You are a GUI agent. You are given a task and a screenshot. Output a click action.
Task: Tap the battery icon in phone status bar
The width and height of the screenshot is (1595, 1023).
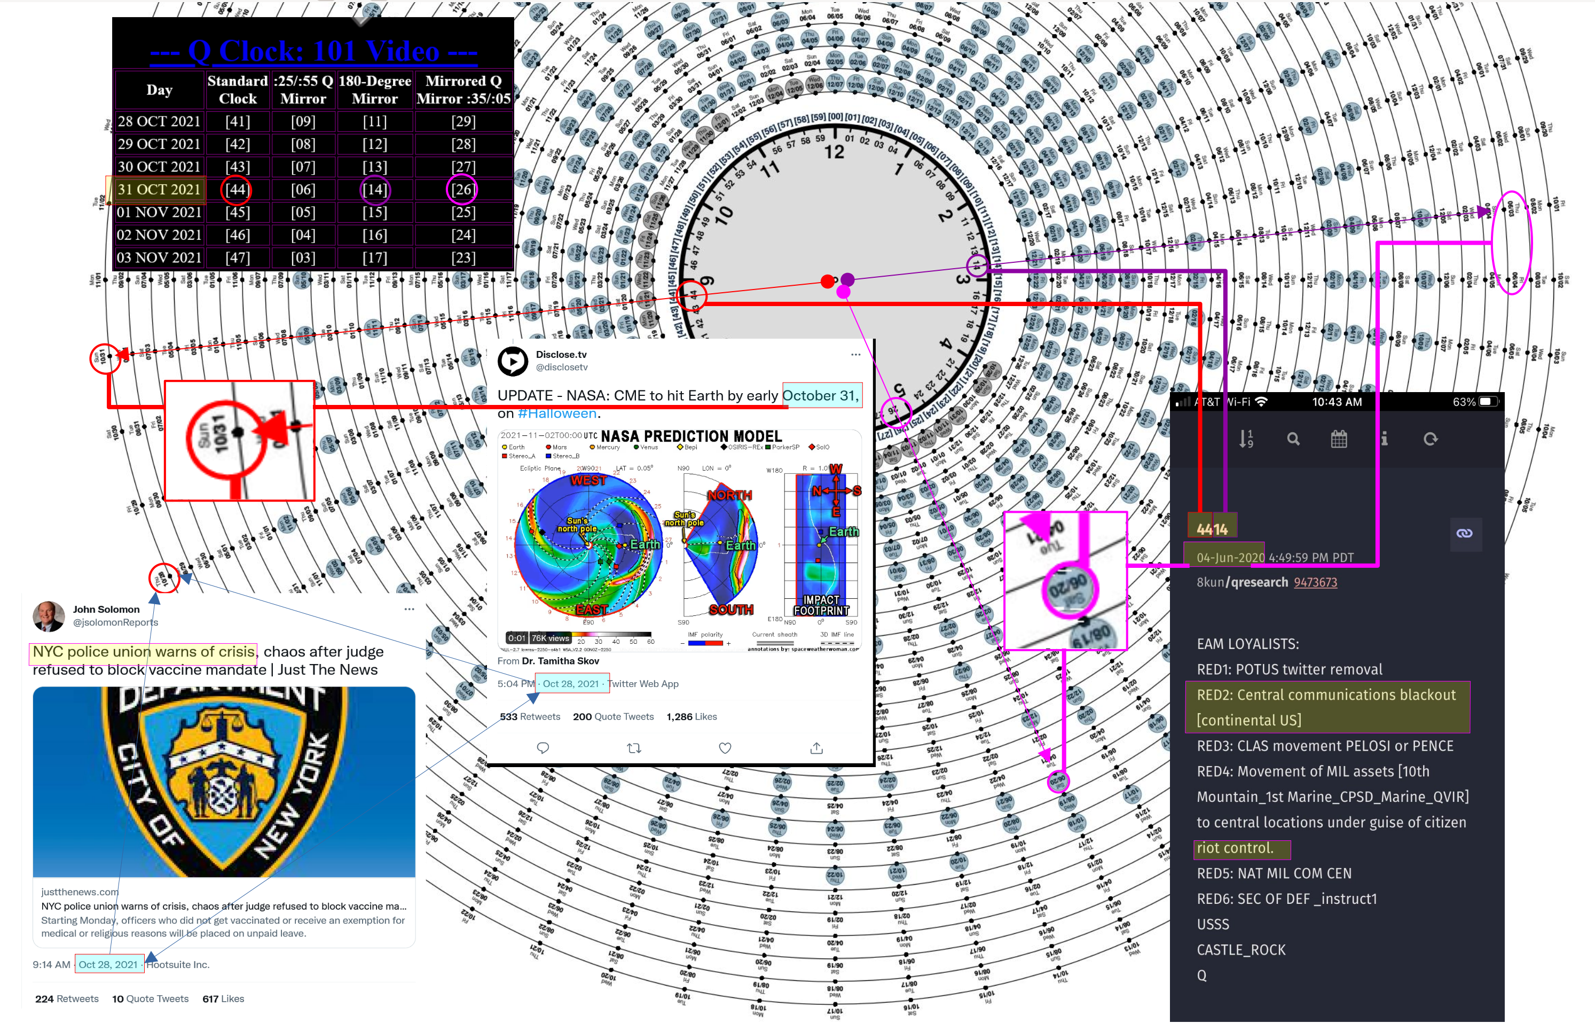pyautogui.click(x=1489, y=402)
